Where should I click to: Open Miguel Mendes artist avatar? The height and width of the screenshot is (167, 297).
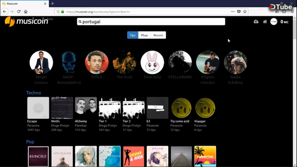click(208, 62)
